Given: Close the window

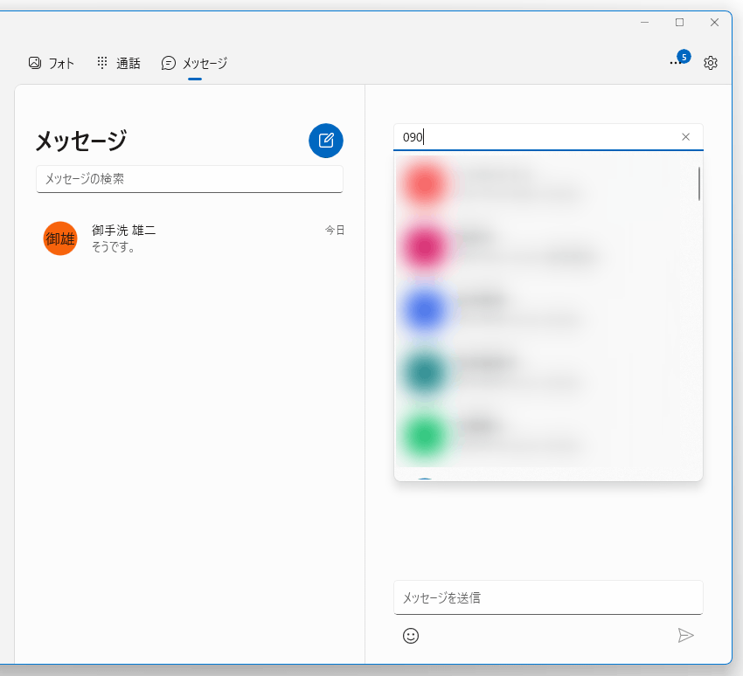Looking at the screenshot, I should click(714, 22).
